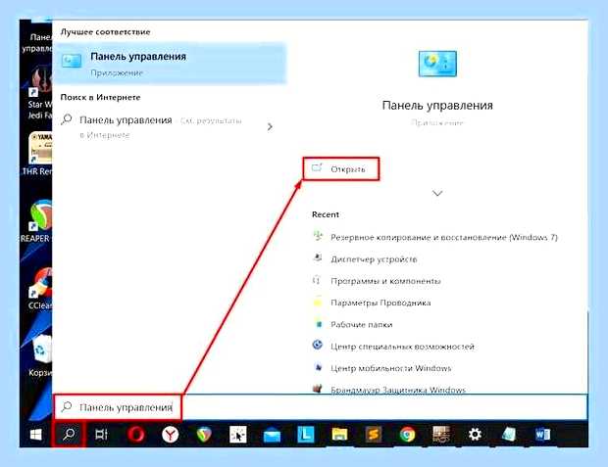Open Task View from taskbar
This screenshot has width=608, height=467.
pos(101,435)
